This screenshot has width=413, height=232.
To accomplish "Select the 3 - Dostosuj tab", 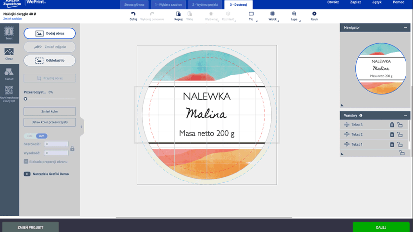I will tap(238, 5).
